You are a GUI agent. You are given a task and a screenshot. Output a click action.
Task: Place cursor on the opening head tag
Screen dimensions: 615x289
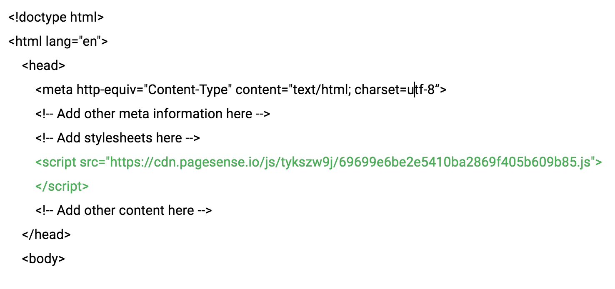click(x=43, y=66)
